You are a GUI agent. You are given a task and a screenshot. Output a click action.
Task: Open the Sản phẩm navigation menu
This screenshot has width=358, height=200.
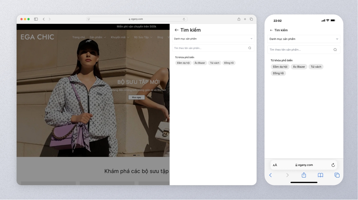pyautogui.click(x=98, y=37)
